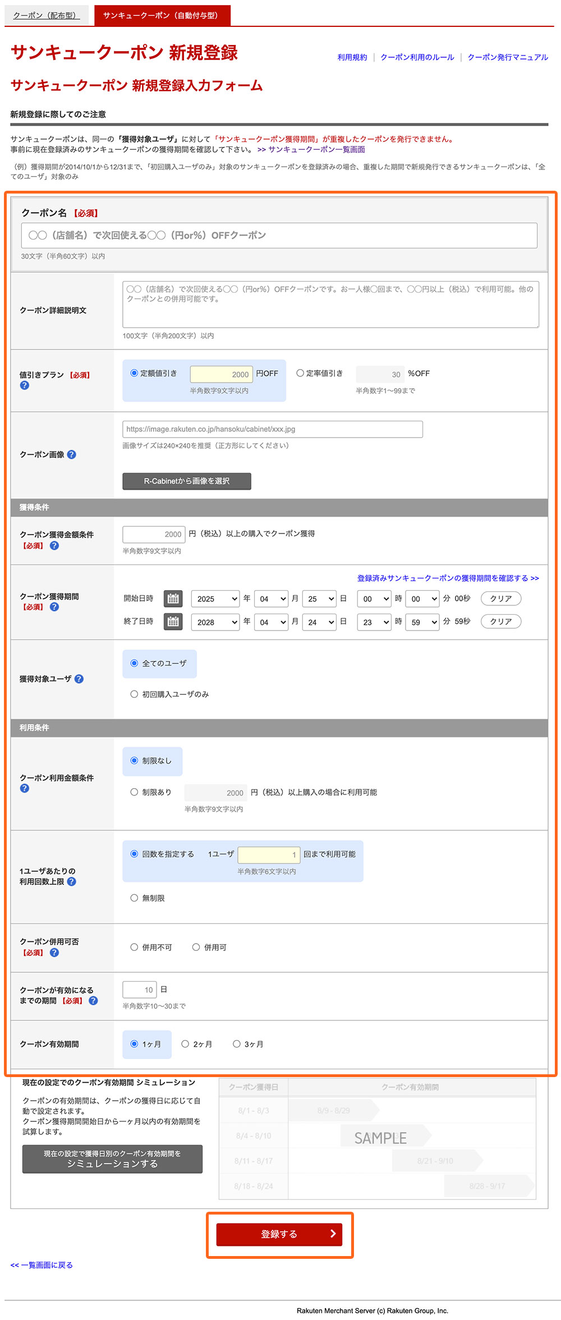Select 回数を指定する usage limit
The width and height of the screenshot is (561, 1320).
tap(134, 854)
